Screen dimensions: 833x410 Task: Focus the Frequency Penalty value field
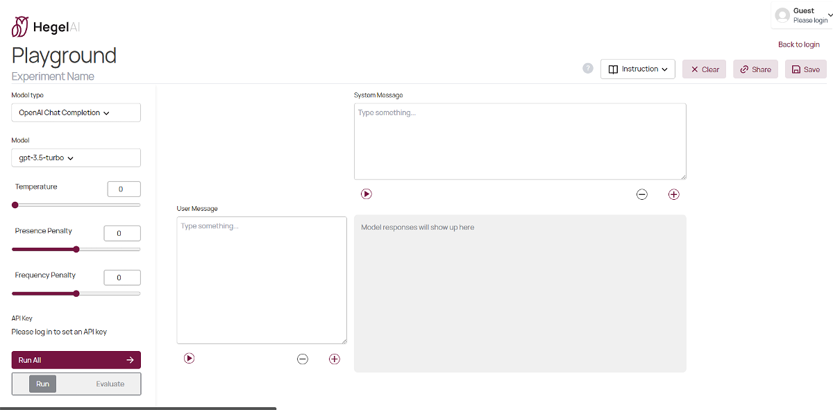coord(122,277)
